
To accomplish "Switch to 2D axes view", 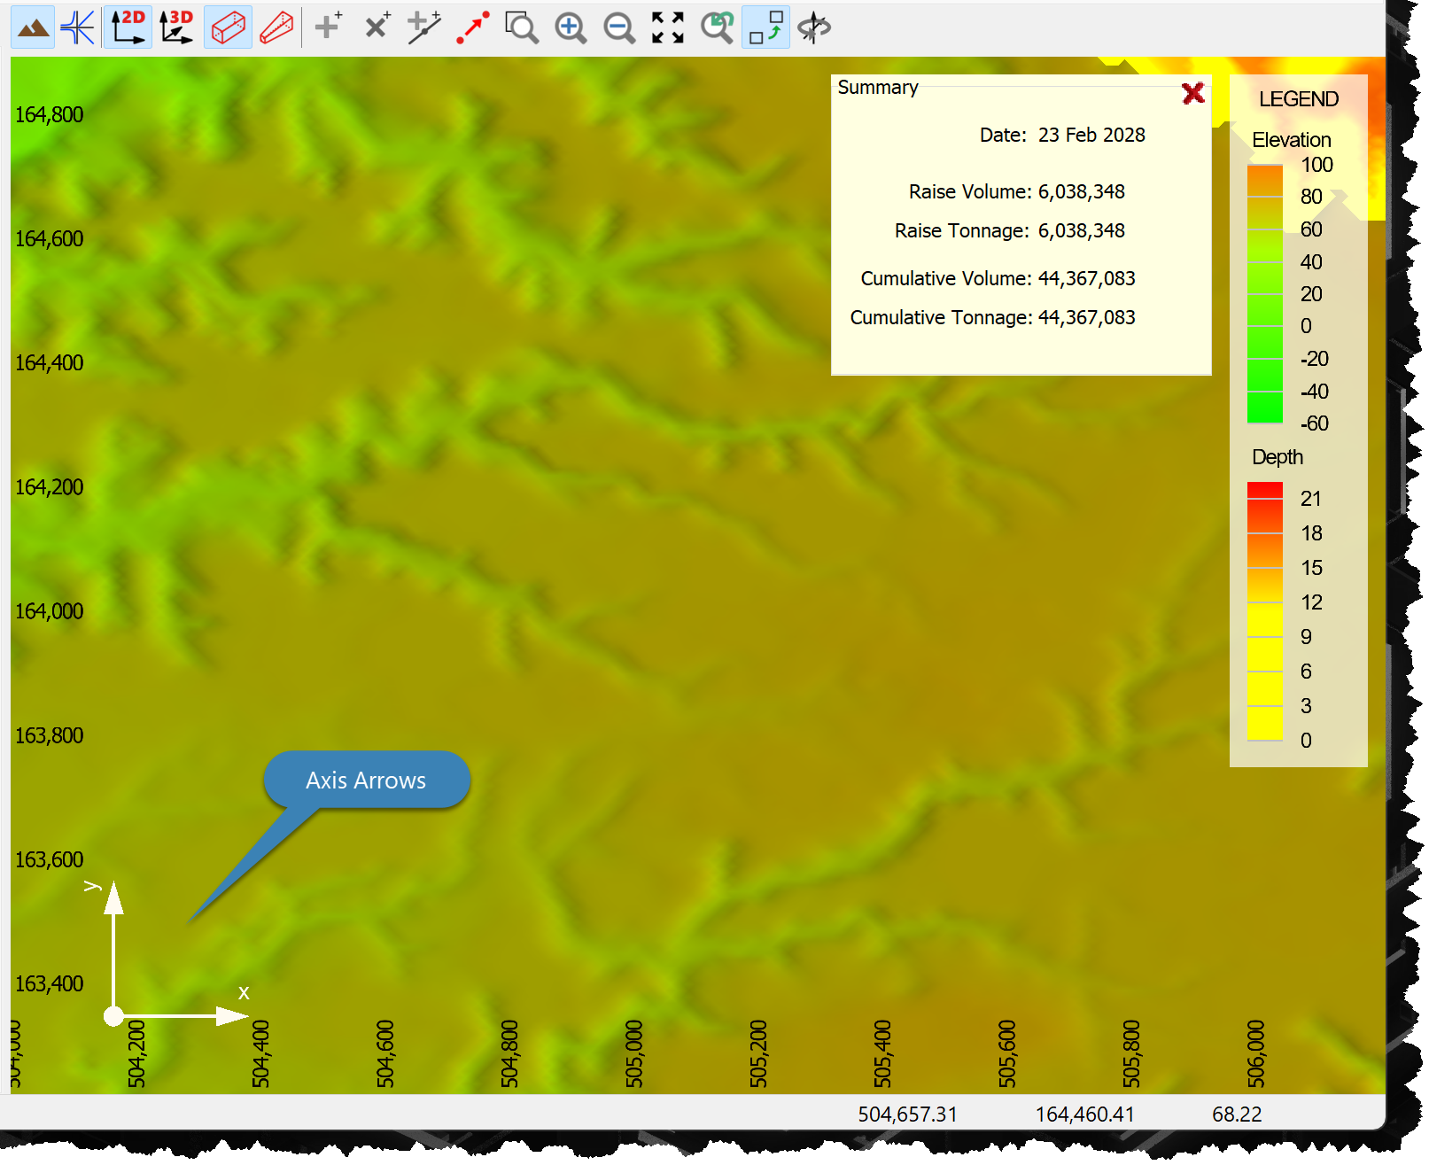I will click(128, 27).
